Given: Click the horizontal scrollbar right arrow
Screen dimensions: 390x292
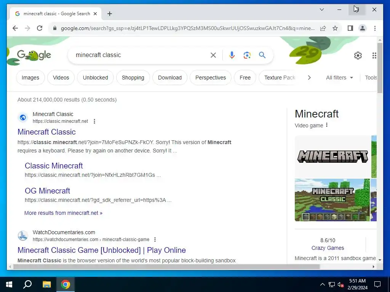Looking at the screenshot, I should [x=374, y=267].
